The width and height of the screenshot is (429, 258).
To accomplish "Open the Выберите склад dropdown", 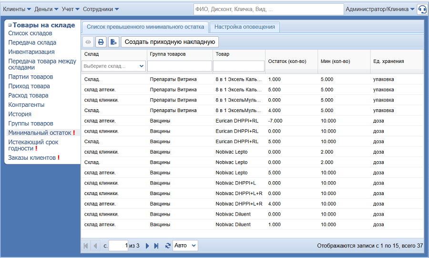I will [x=114, y=66].
